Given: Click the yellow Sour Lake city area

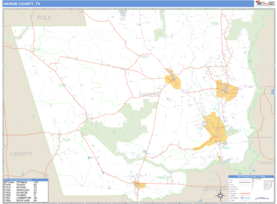Looking at the screenshot, I should tap(139, 185).
